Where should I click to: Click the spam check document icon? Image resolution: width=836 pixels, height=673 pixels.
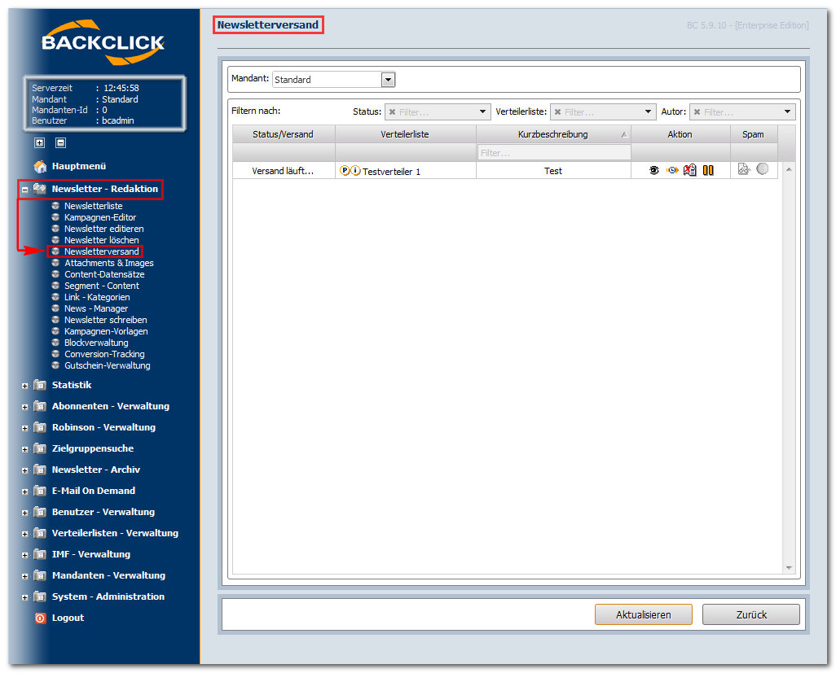[744, 169]
